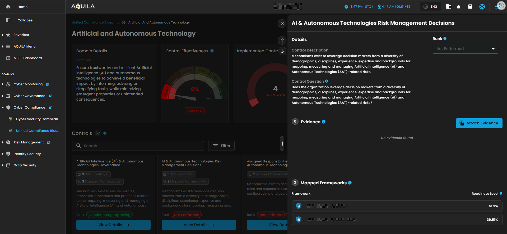
Task: Expand the Favorites section
Action: point(3,35)
